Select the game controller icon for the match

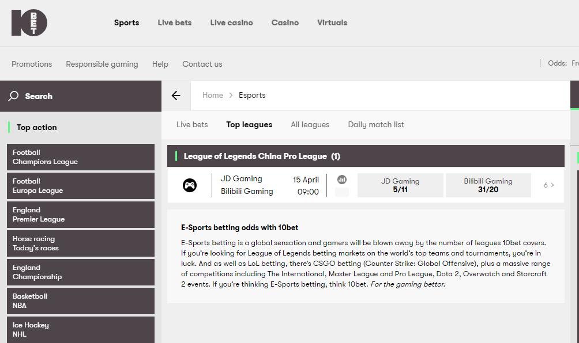pyautogui.click(x=190, y=185)
